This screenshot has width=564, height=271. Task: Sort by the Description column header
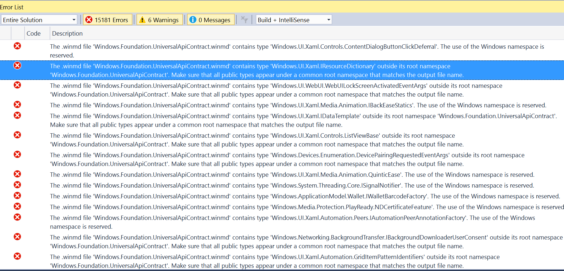[x=67, y=34]
